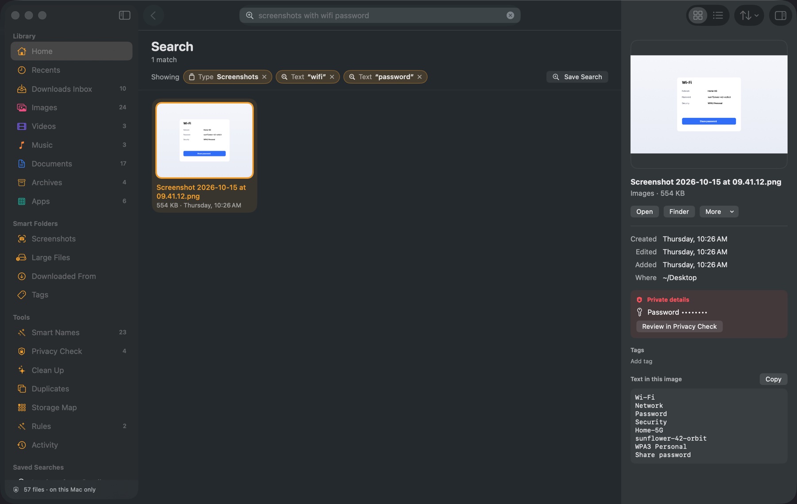The height and width of the screenshot is (504, 797).
Task: Click the Screenshots smart folder icon
Action: (22, 239)
